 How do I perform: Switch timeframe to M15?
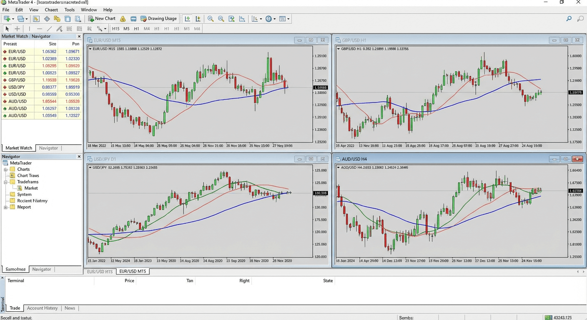115,29
